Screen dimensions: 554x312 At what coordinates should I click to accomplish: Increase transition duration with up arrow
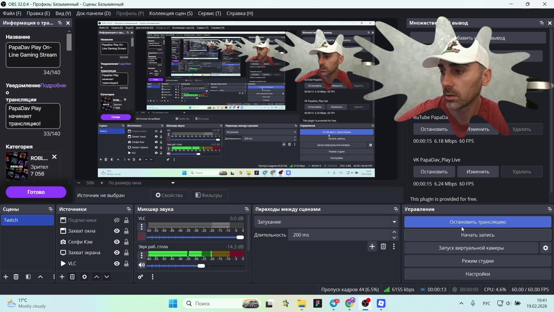click(394, 232)
